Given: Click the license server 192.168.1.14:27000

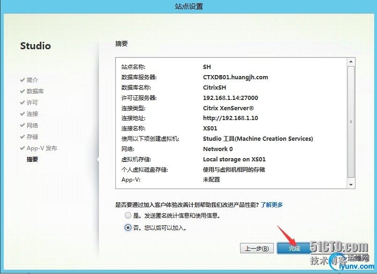Looking at the screenshot, I should tap(230, 98).
